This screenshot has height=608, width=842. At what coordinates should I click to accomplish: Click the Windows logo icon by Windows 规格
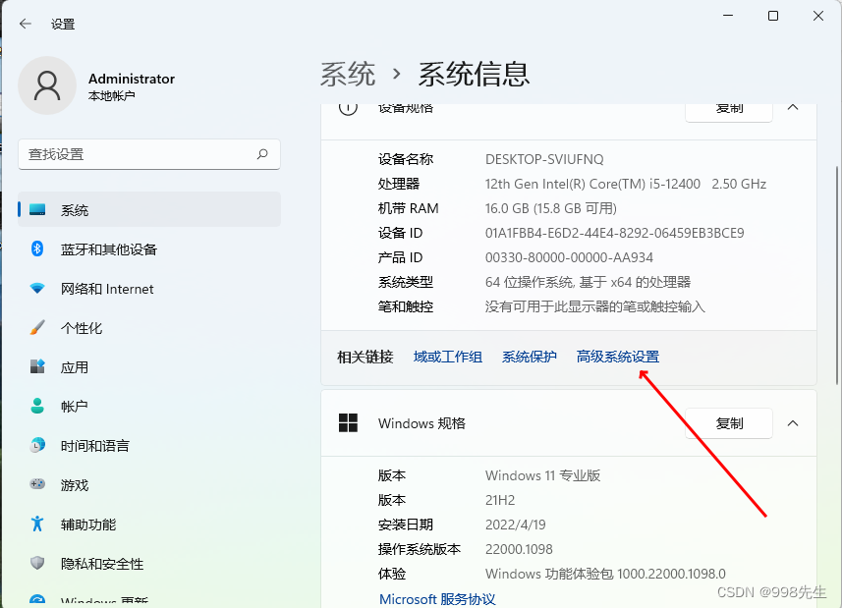tap(348, 423)
